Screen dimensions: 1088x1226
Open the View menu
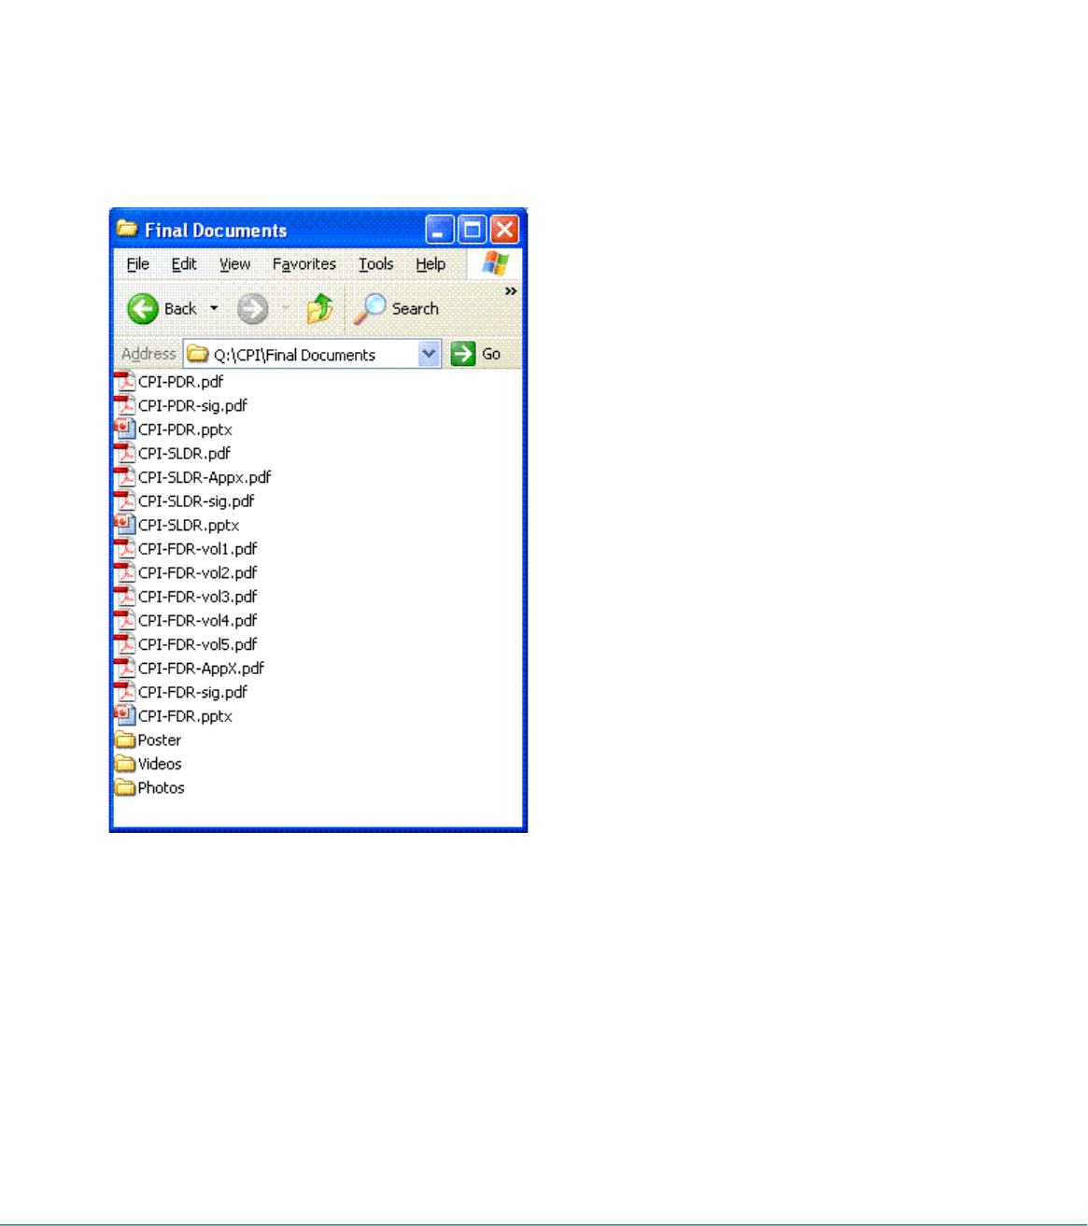pyautogui.click(x=234, y=264)
